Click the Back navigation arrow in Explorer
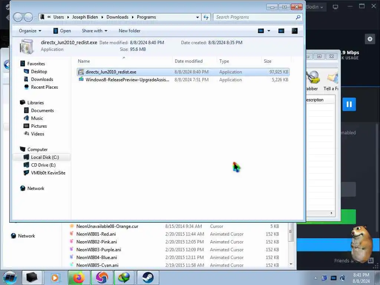 pyautogui.click(x=18, y=17)
